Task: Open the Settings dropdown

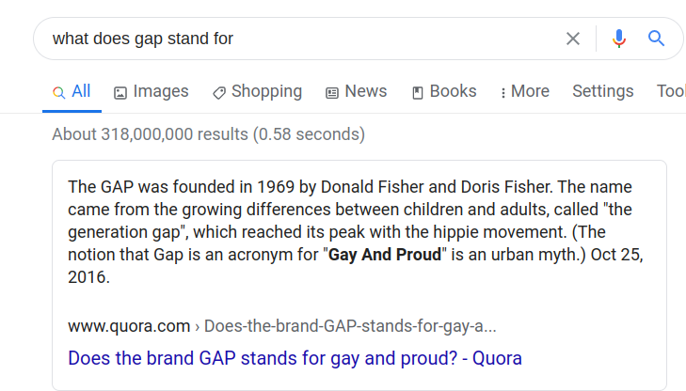Action: point(603,91)
